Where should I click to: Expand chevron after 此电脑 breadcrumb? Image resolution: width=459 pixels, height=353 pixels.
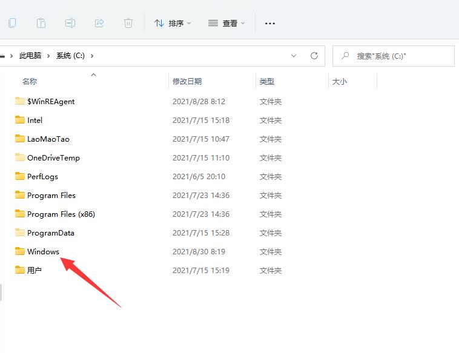48,56
